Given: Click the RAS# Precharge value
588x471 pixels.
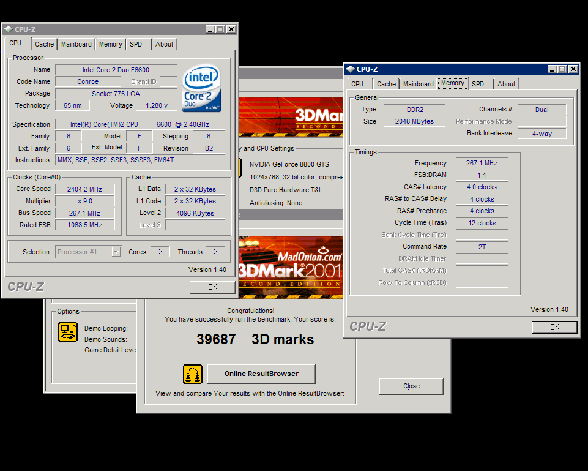Looking at the screenshot, I should 482,211.
